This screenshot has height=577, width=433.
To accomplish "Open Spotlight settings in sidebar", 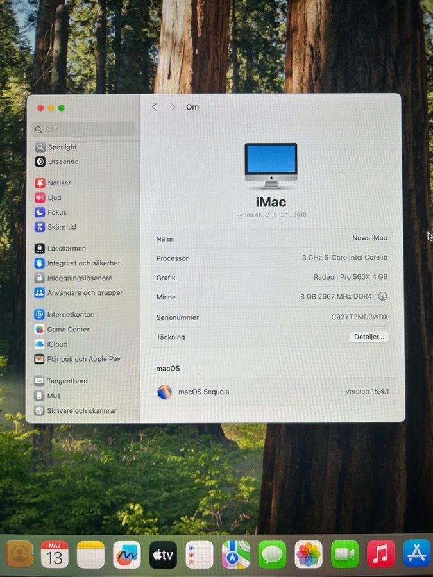I will 62,147.
